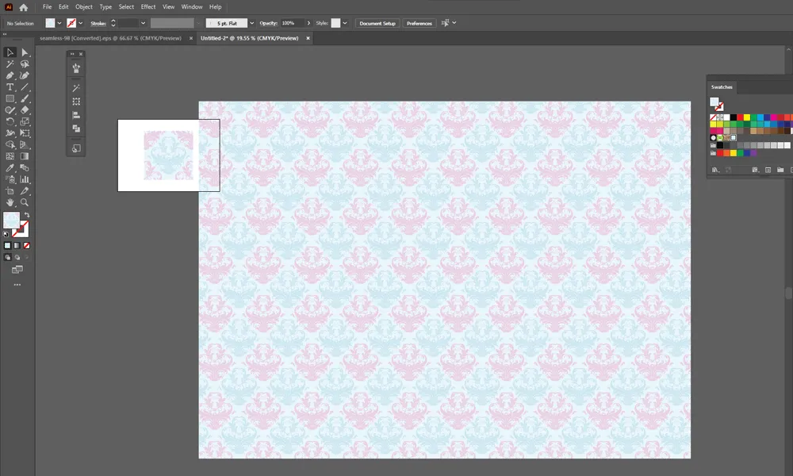Select the Artboard tool
Screen dimensions: 793x476
pyautogui.click(x=10, y=190)
